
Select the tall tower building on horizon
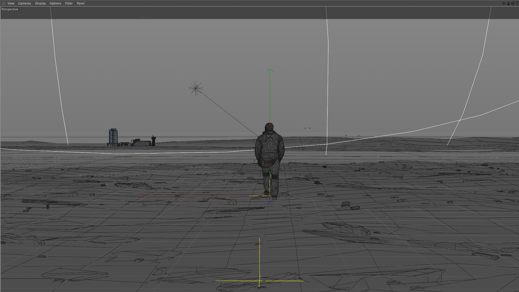113,137
